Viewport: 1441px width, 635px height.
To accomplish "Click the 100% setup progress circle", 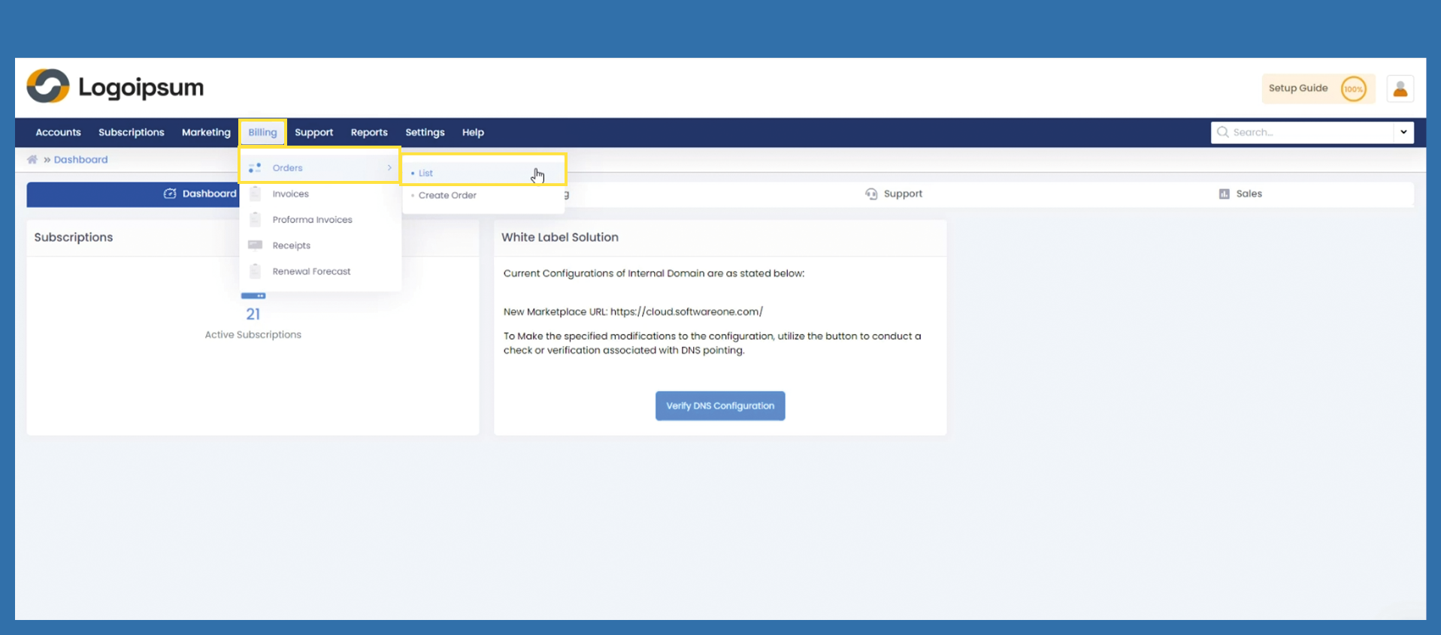I will pyautogui.click(x=1353, y=89).
